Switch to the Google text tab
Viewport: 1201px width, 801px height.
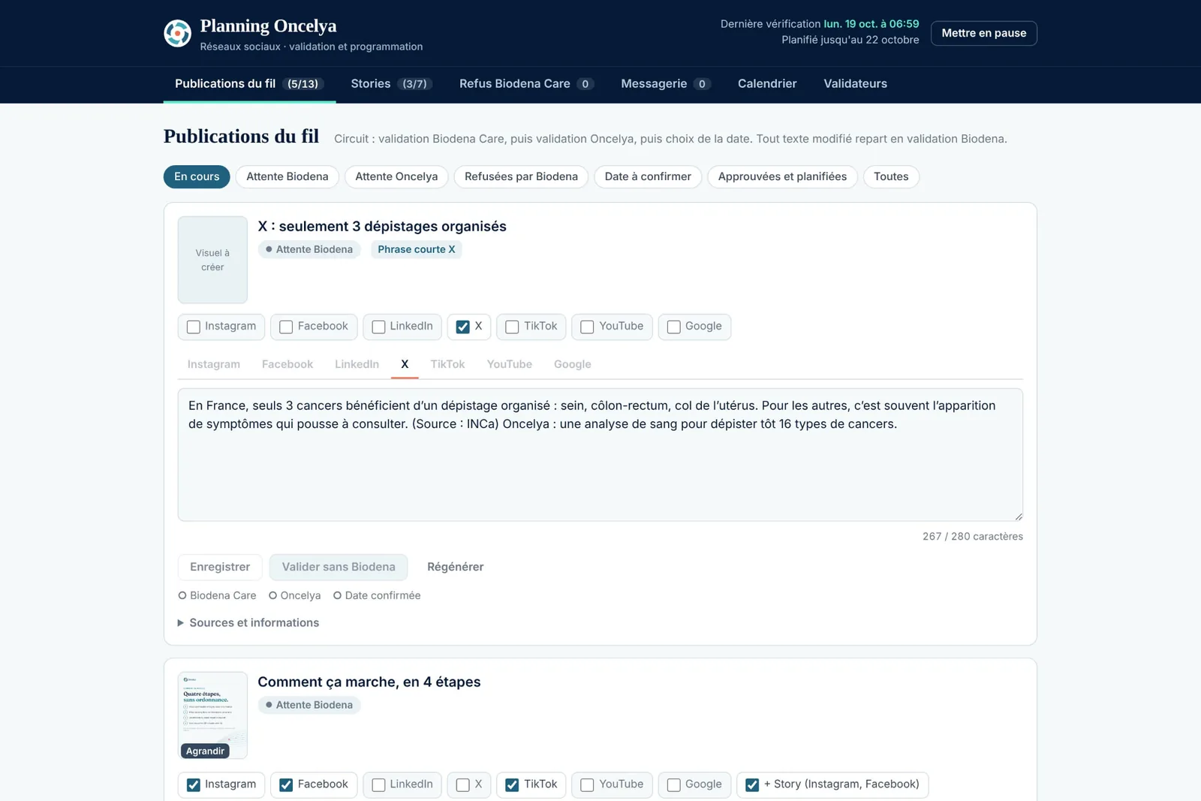click(x=573, y=364)
